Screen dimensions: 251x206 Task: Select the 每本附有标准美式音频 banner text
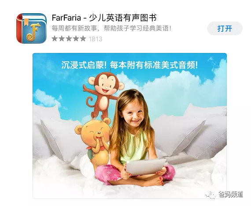click(x=154, y=65)
